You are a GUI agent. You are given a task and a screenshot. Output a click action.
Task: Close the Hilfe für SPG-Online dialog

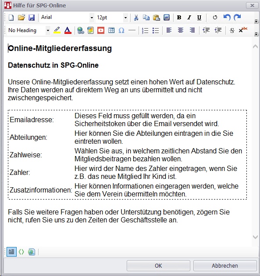[x=252, y=6]
